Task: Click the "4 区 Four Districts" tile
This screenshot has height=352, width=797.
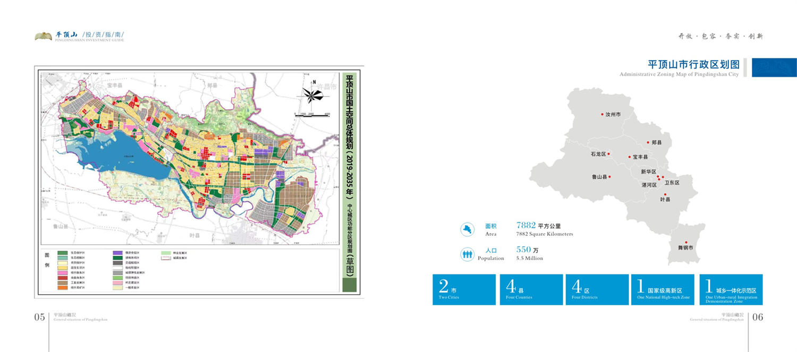Action: [597, 289]
